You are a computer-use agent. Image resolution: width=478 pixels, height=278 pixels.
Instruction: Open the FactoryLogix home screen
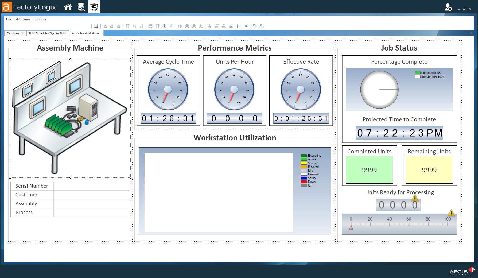click(x=68, y=7)
